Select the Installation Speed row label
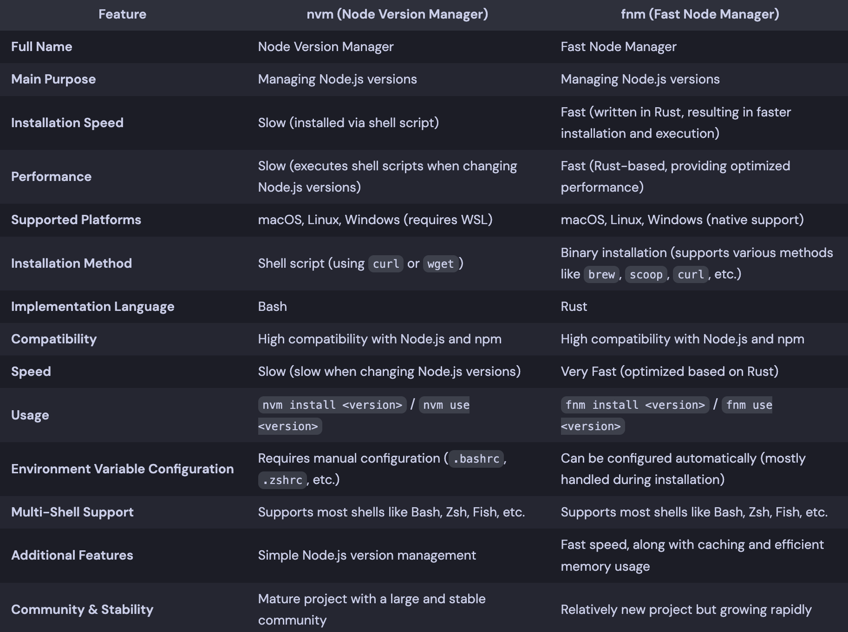This screenshot has width=848, height=632. tap(67, 123)
